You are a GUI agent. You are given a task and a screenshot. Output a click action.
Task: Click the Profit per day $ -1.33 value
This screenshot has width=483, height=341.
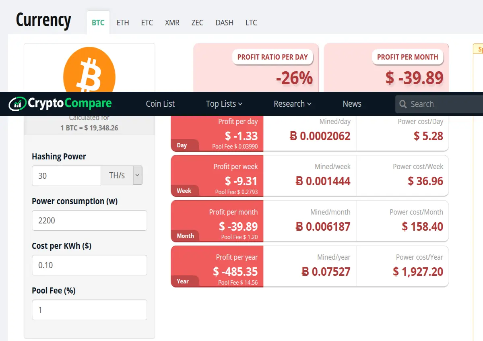(241, 136)
